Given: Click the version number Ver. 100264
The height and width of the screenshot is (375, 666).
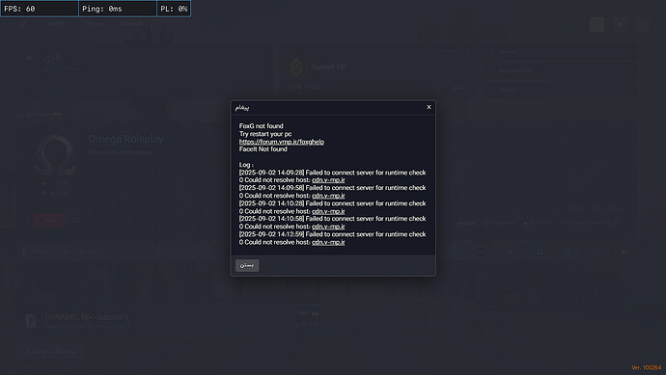Looking at the screenshot, I should coord(646,368).
